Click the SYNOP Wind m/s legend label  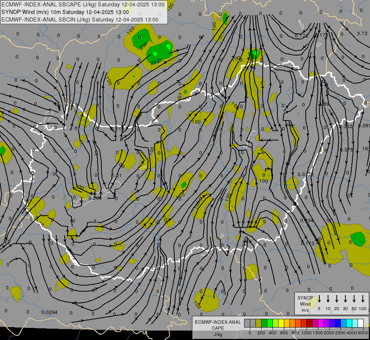click(x=305, y=304)
